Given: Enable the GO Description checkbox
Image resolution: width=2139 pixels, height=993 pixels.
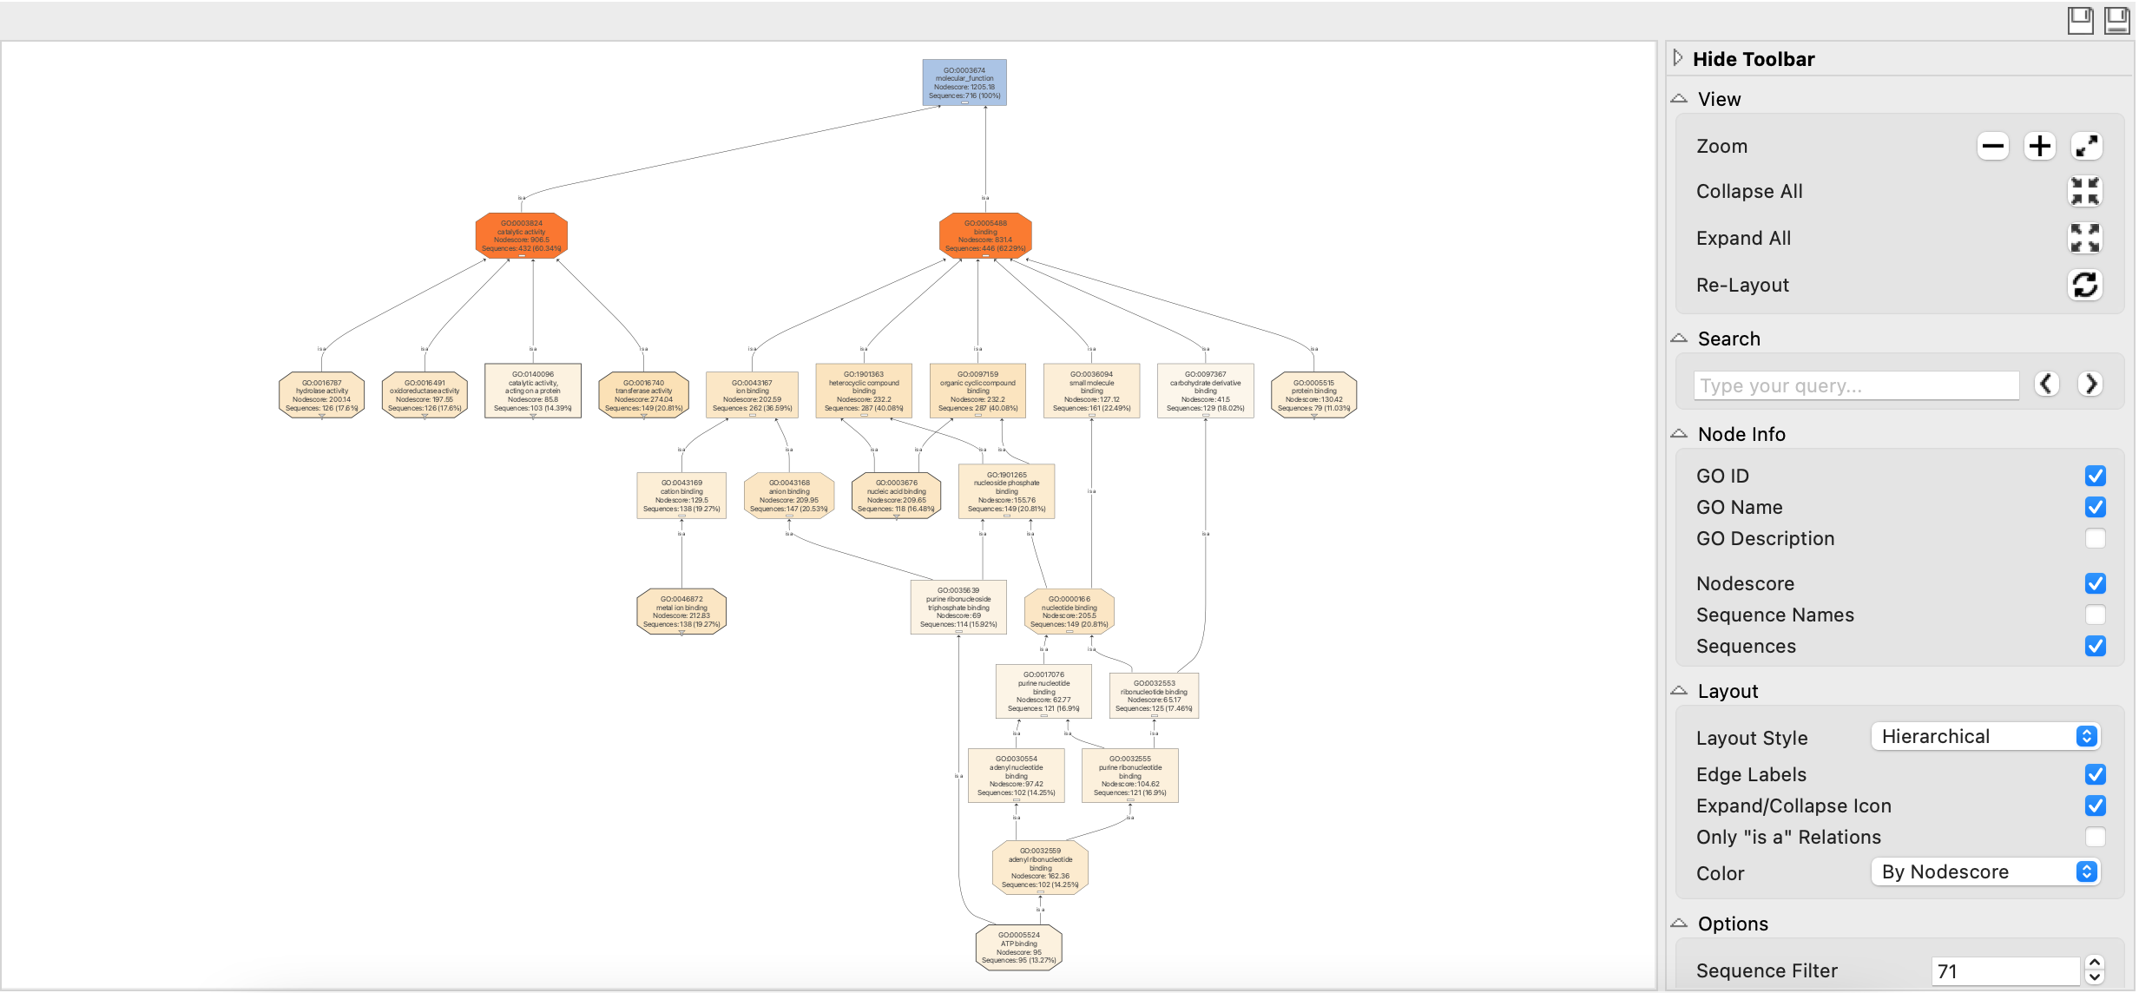Looking at the screenshot, I should (2095, 538).
